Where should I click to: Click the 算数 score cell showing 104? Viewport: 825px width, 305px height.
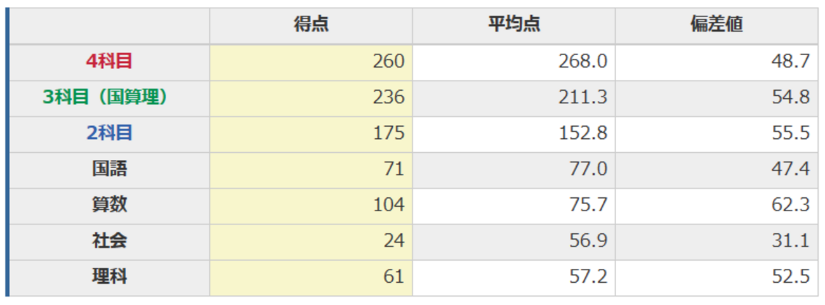click(x=389, y=205)
